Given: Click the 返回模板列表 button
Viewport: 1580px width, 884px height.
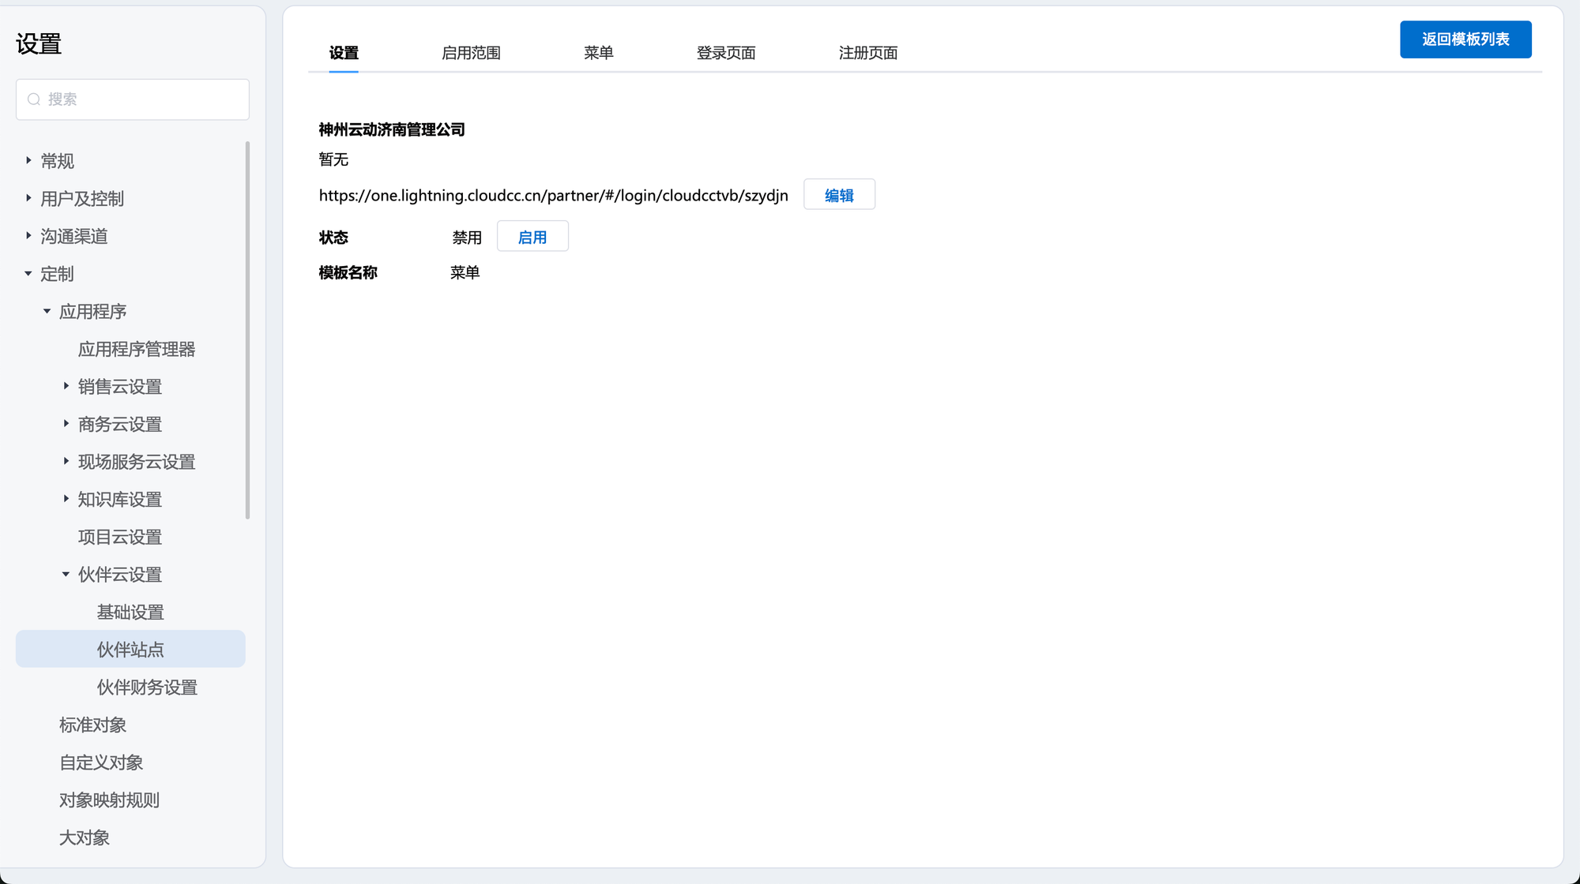Looking at the screenshot, I should click(x=1465, y=39).
